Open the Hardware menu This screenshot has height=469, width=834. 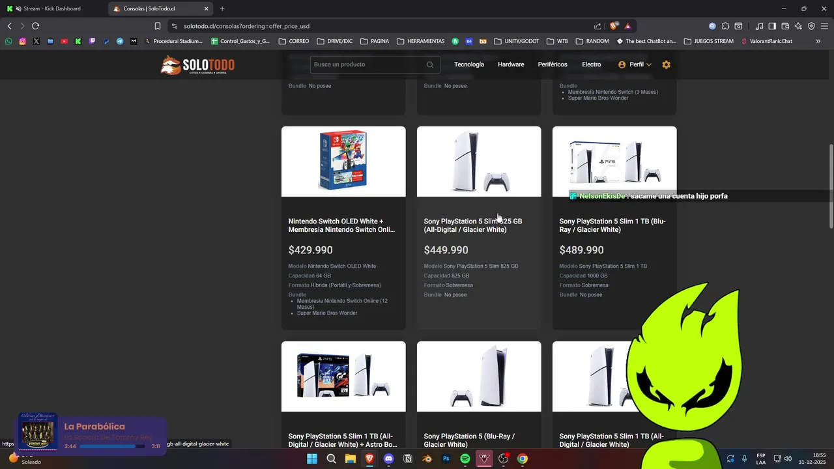tap(511, 64)
